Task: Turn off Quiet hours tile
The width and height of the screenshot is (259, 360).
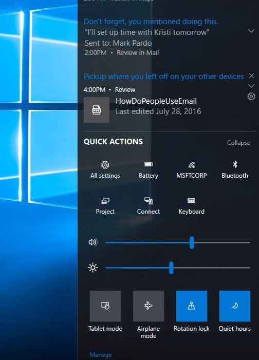Action: tap(235, 306)
